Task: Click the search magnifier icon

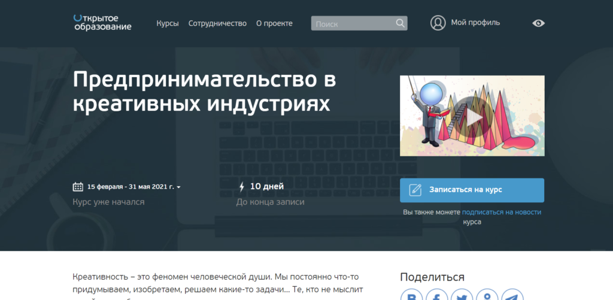Action: (x=400, y=23)
